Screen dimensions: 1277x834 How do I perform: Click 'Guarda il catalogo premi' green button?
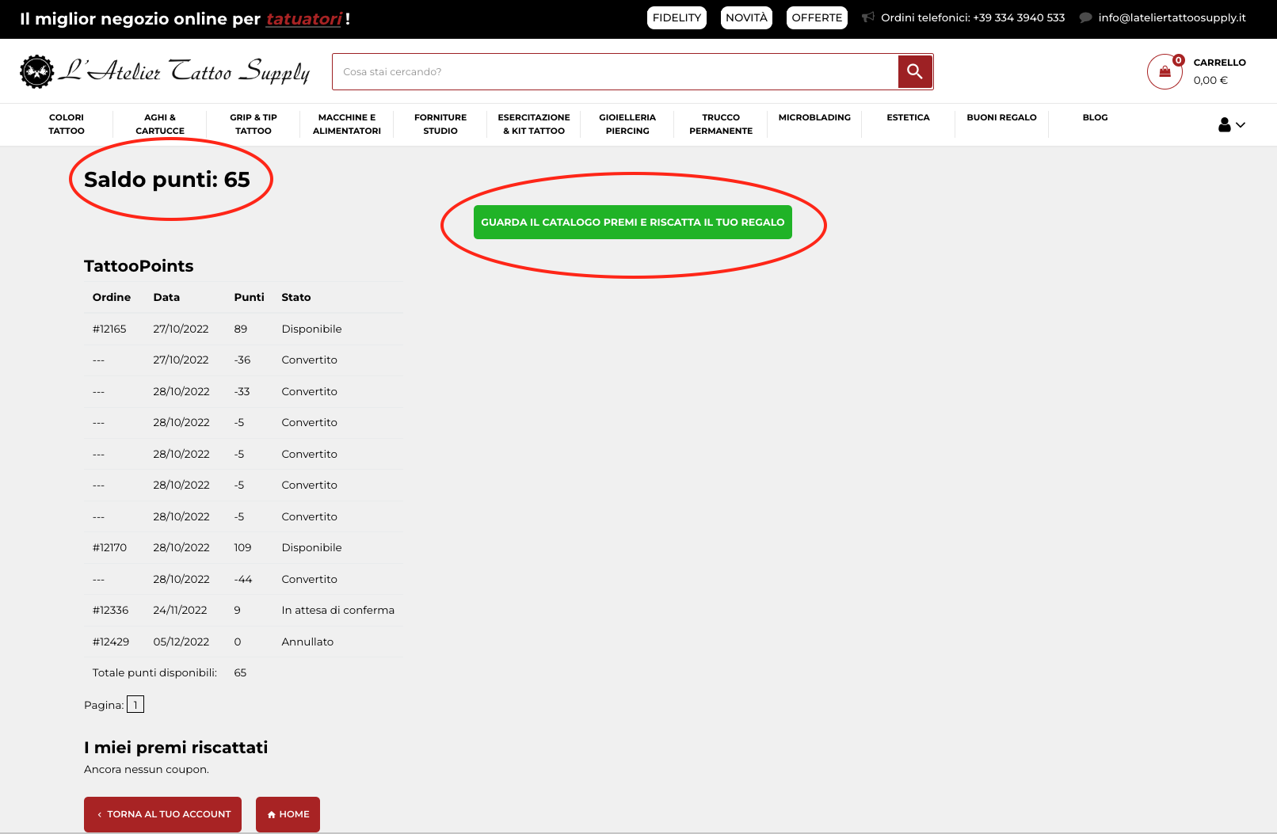[633, 223]
